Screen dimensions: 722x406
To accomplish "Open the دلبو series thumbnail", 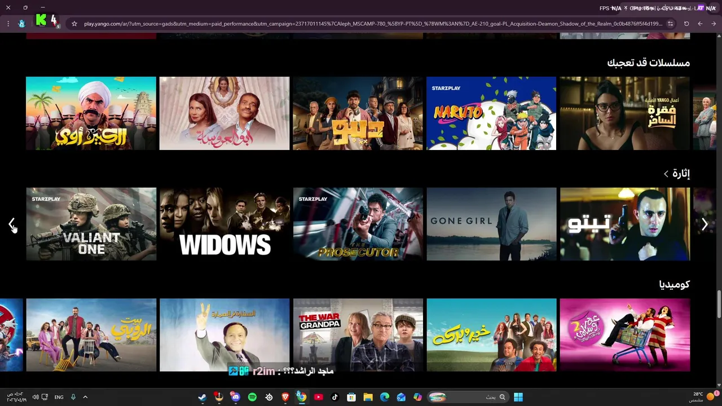I will pos(358,113).
